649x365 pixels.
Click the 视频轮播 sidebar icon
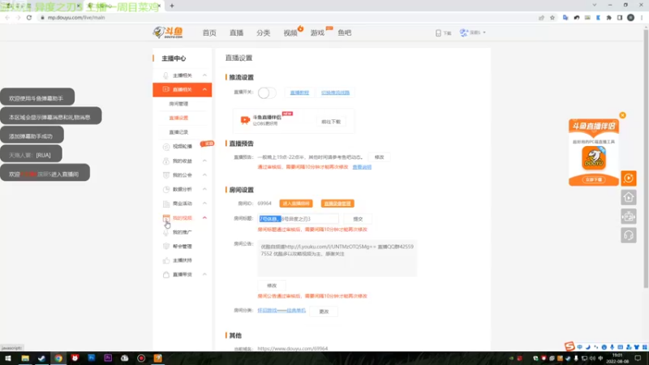166,147
